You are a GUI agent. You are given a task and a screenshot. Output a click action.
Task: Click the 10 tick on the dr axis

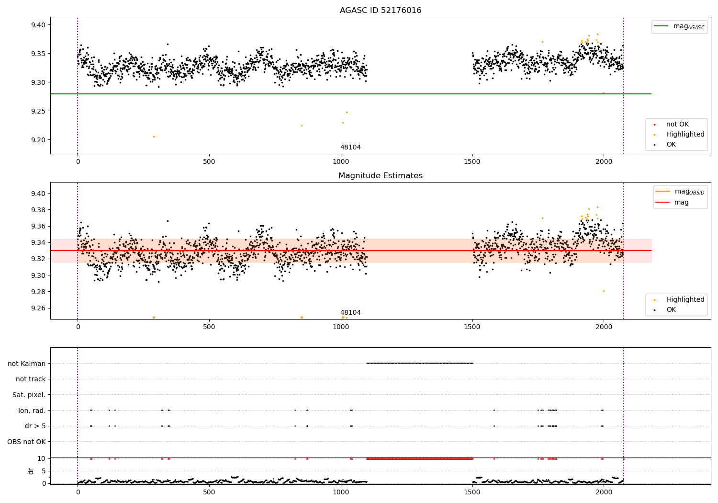[x=42, y=458]
